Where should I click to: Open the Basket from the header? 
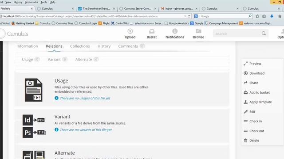coord(152,34)
